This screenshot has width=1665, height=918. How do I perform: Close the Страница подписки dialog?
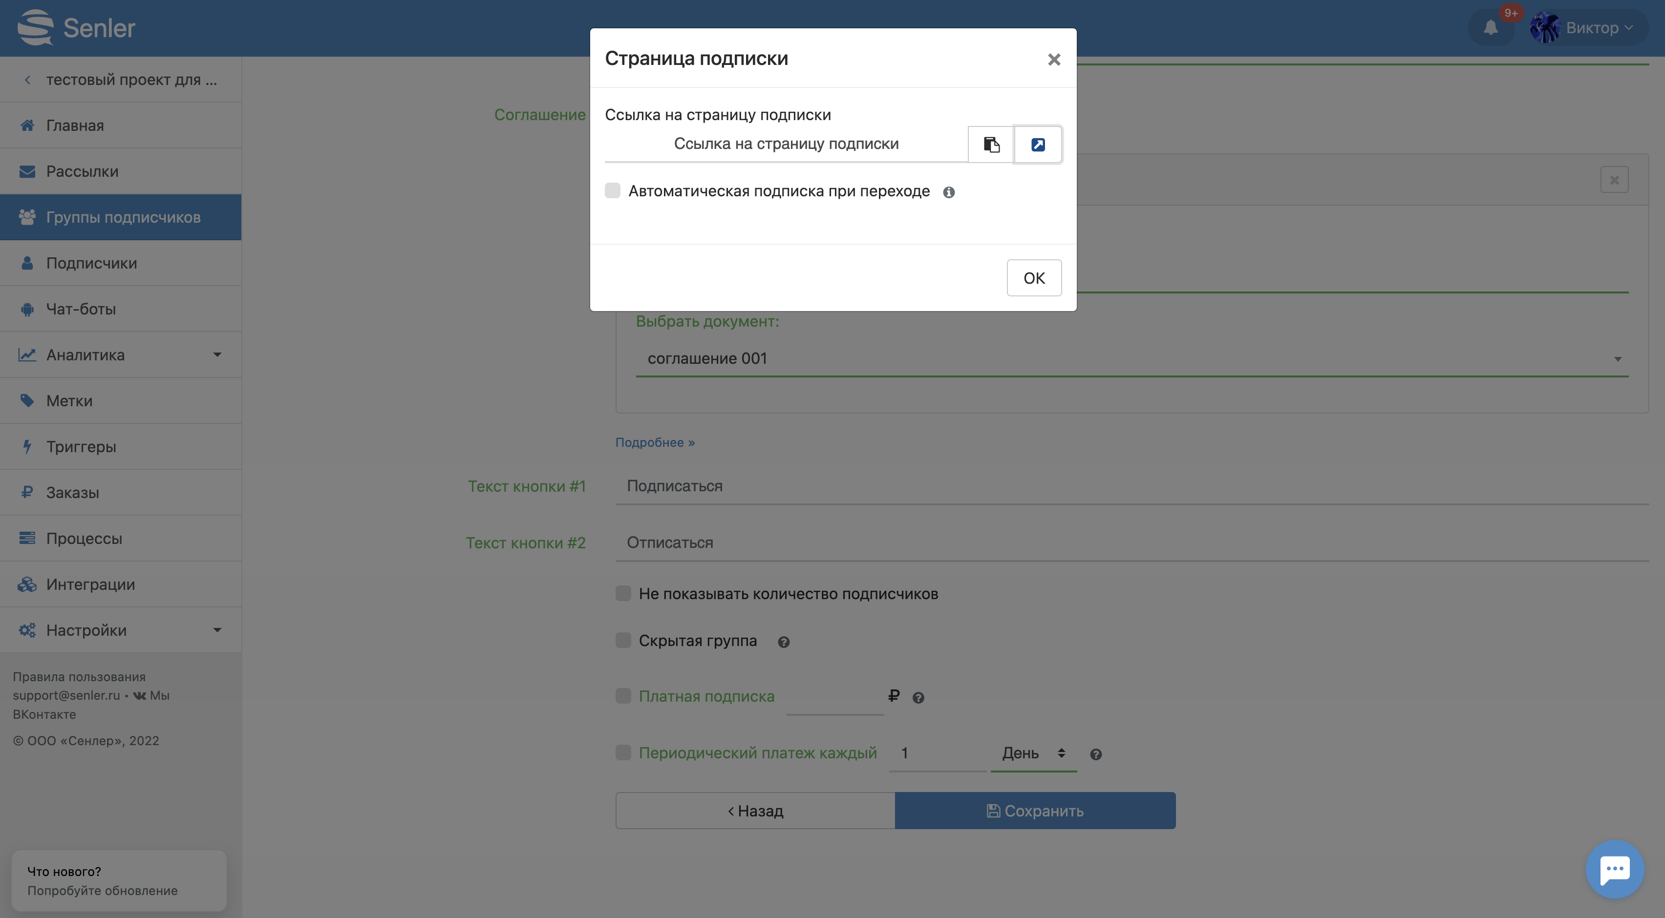(1053, 60)
